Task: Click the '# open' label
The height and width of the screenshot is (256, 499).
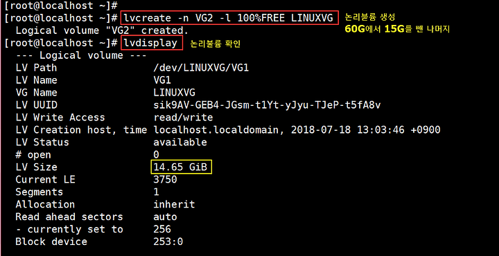Action: [33, 155]
